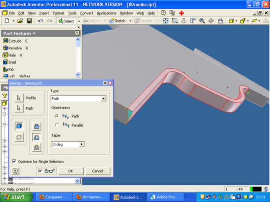Click the Profile selection arrow button

click(x=19, y=98)
